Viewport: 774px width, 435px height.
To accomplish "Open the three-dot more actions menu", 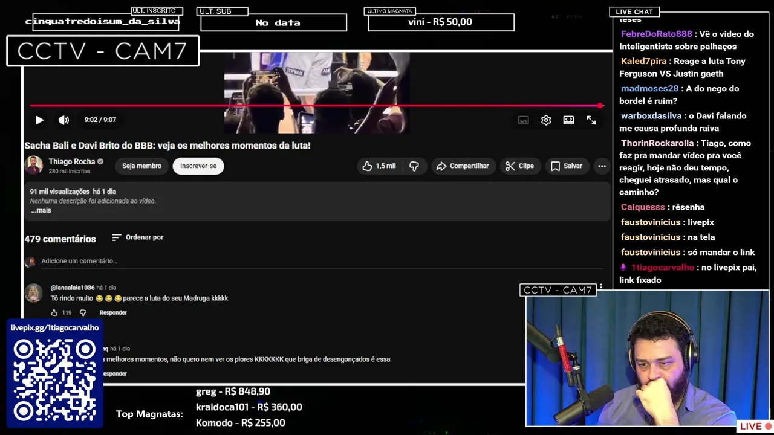I will (x=602, y=166).
